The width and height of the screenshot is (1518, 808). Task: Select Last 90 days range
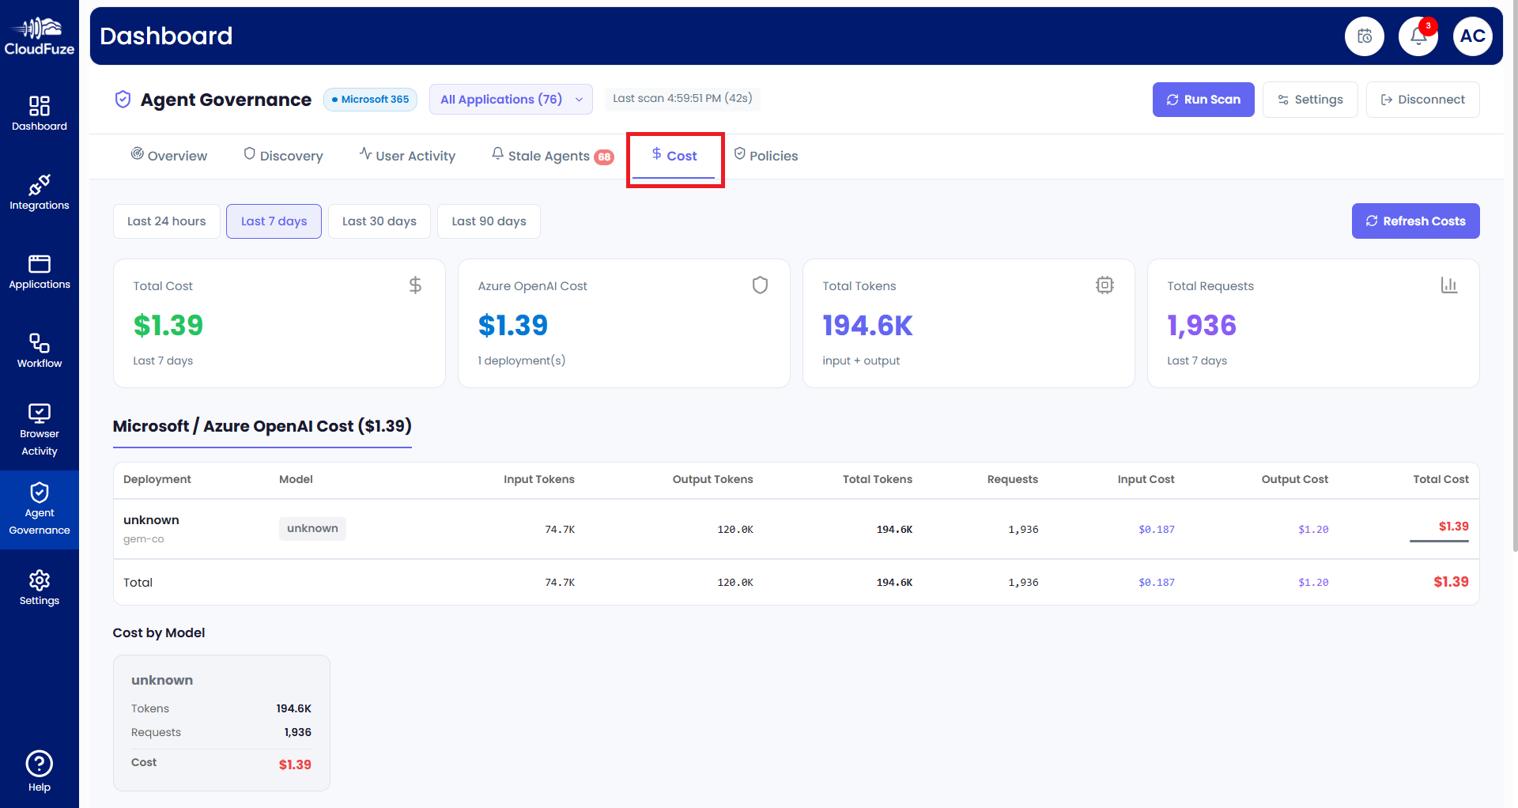[x=489, y=221]
